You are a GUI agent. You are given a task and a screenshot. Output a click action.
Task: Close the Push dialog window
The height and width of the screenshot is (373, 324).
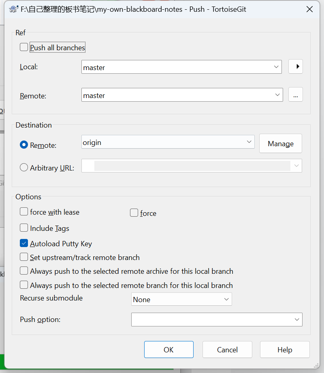(309, 9)
